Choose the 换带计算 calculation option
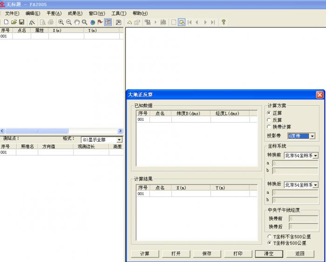326x262 pixels. [x=269, y=127]
